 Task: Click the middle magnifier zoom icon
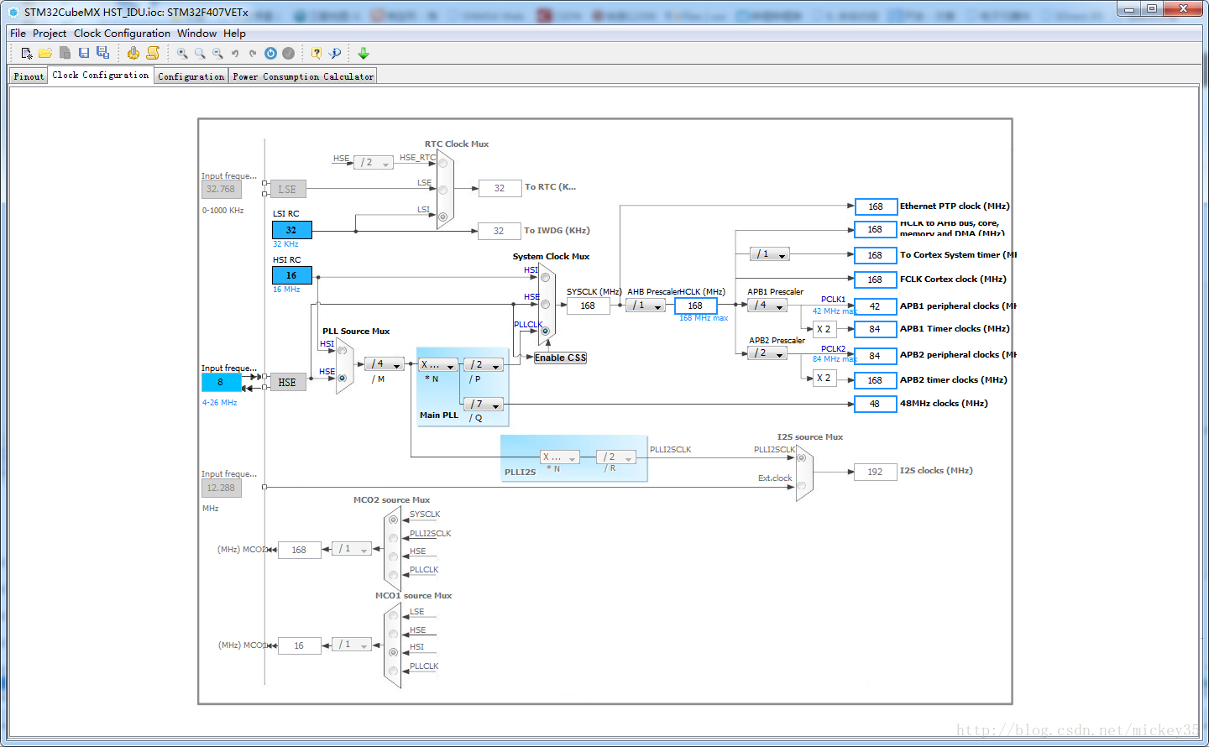(x=200, y=53)
